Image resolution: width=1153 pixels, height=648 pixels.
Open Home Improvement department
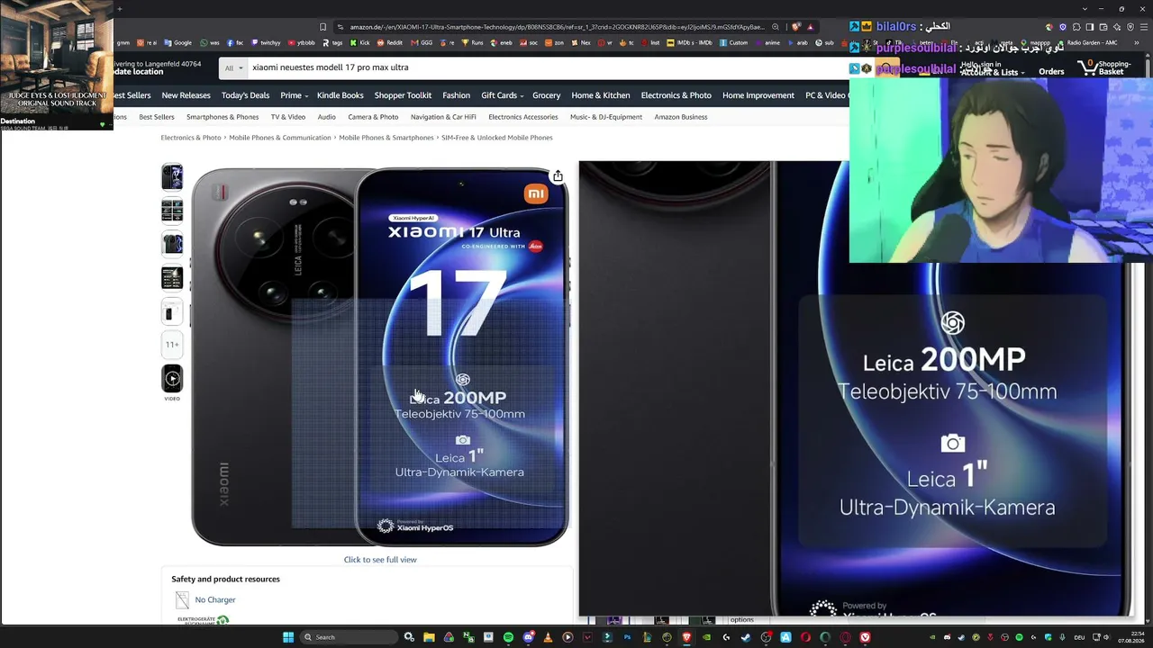pos(758,95)
